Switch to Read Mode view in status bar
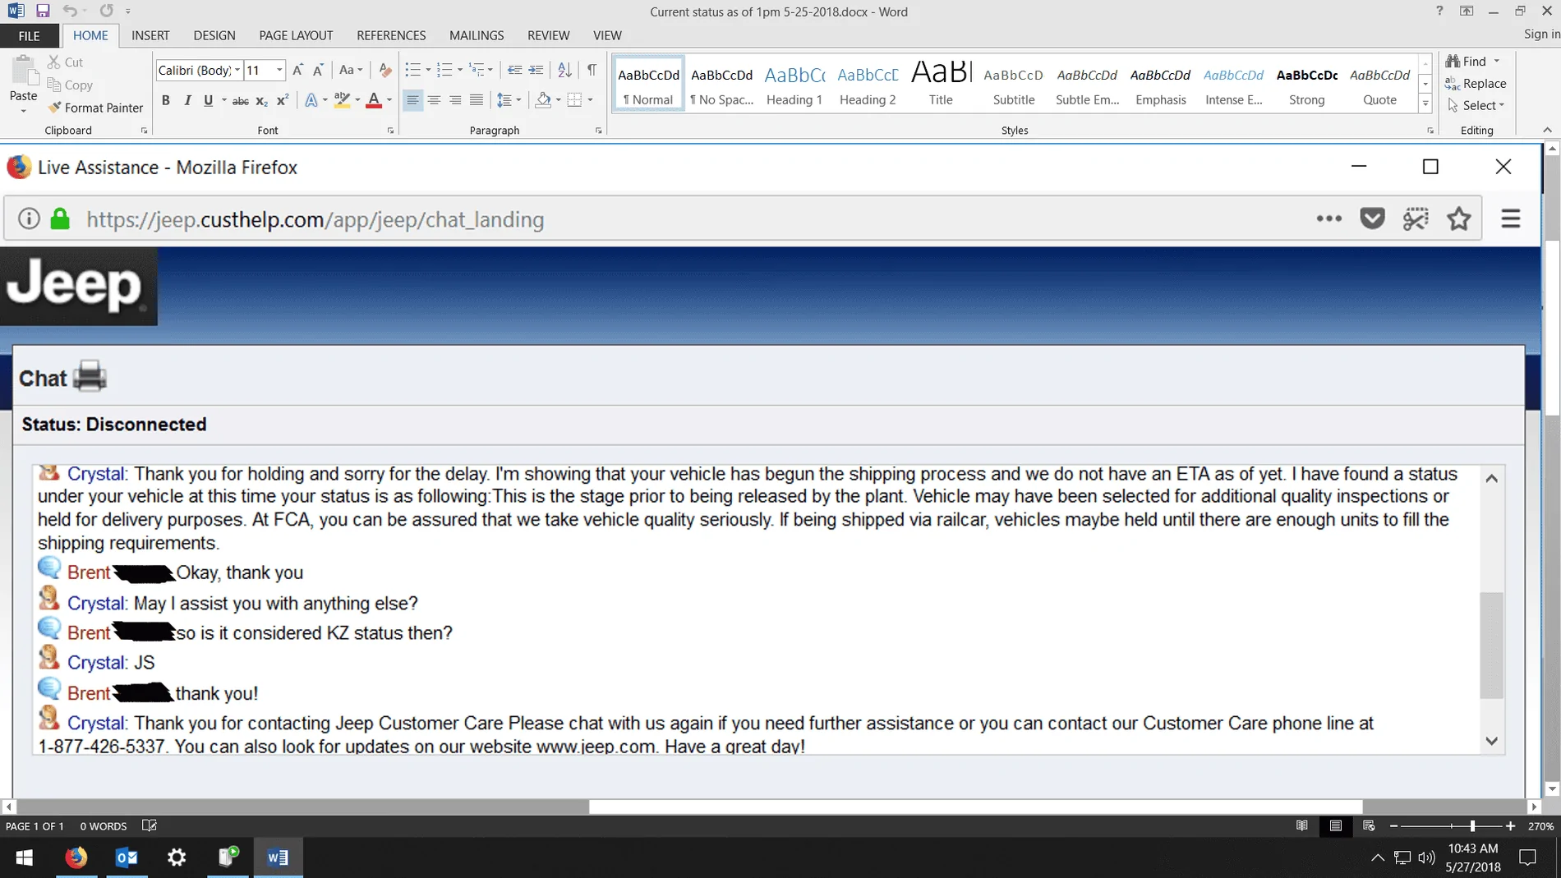This screenshot has height=878, width=1561. 1302,825
